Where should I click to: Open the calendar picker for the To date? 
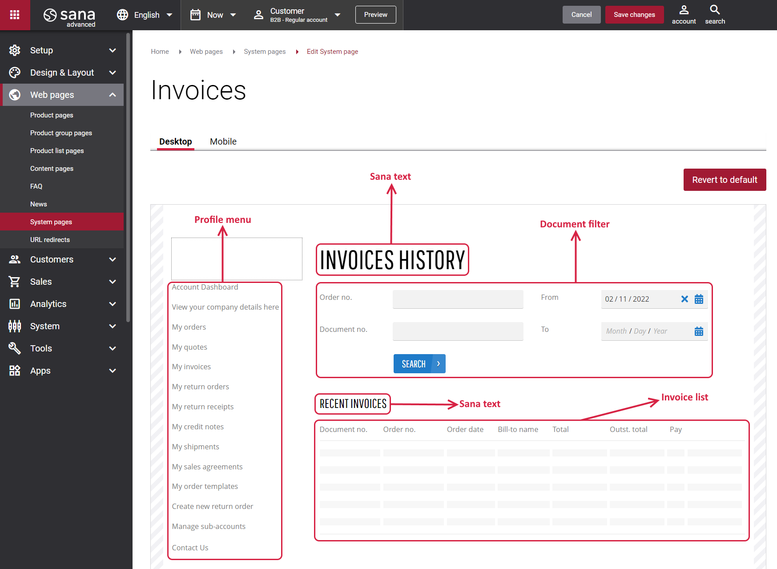699,331
